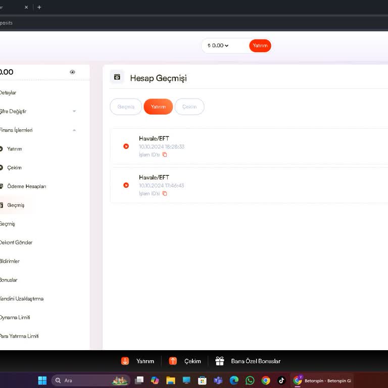Open Çekim in the sidebar
This screenshot has height=388, width=388.
point(14,168)
